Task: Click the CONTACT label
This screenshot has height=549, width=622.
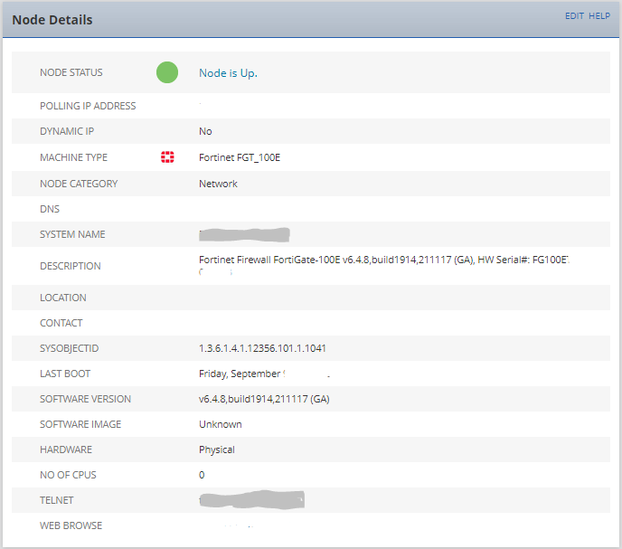Action: click(x=61, y=323)
